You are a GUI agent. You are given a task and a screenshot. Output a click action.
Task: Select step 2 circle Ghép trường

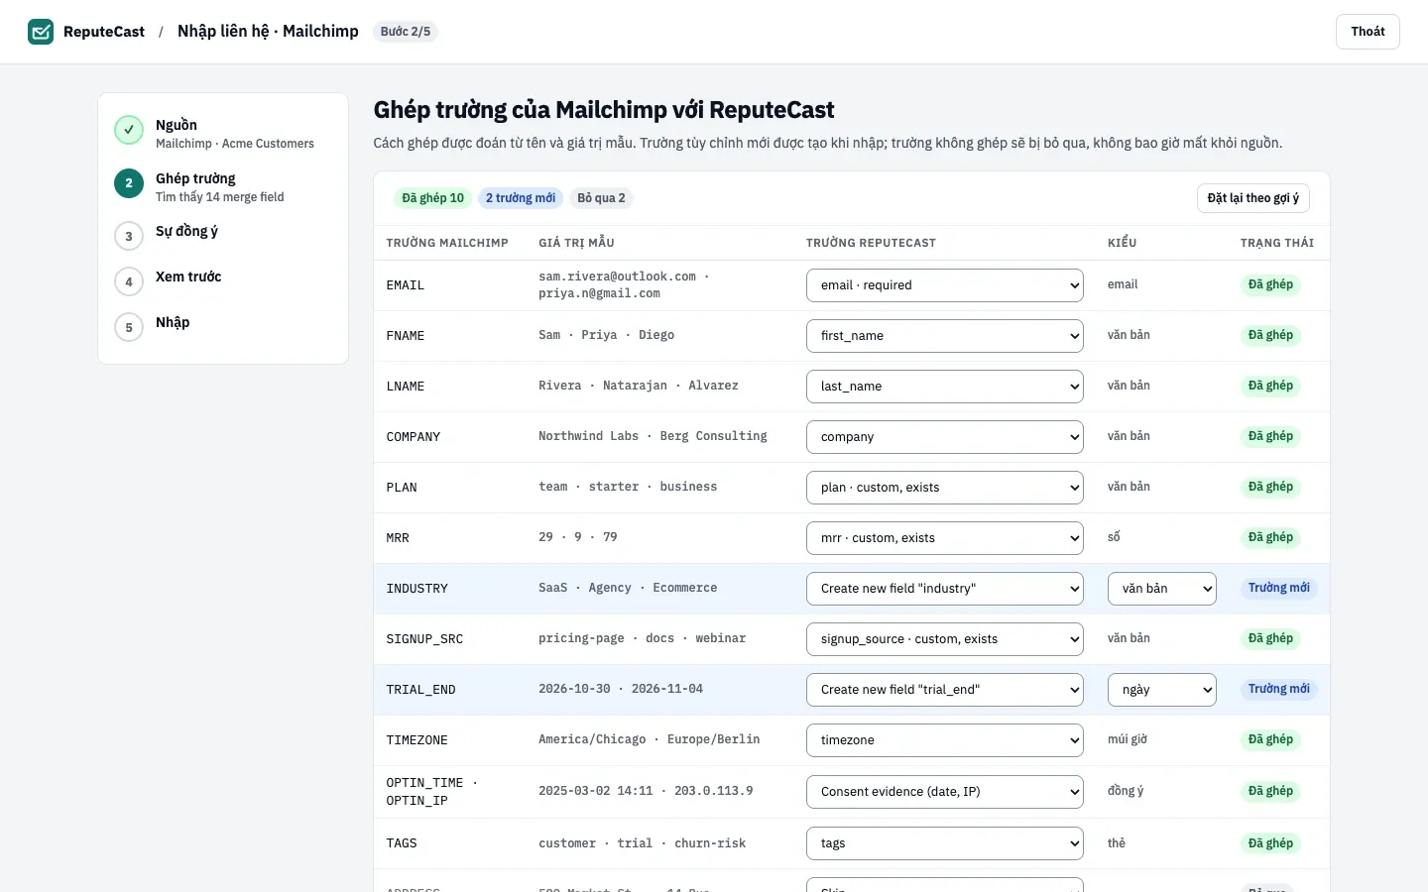129,183
